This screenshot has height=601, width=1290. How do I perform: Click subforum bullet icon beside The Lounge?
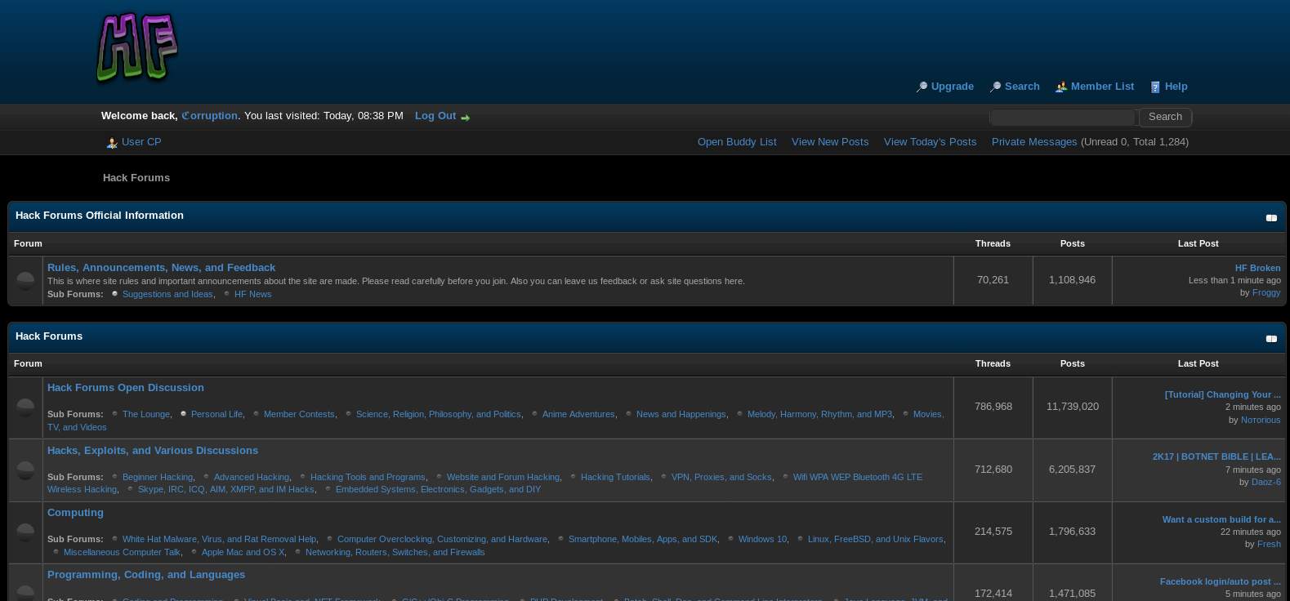tap(115, 414)
